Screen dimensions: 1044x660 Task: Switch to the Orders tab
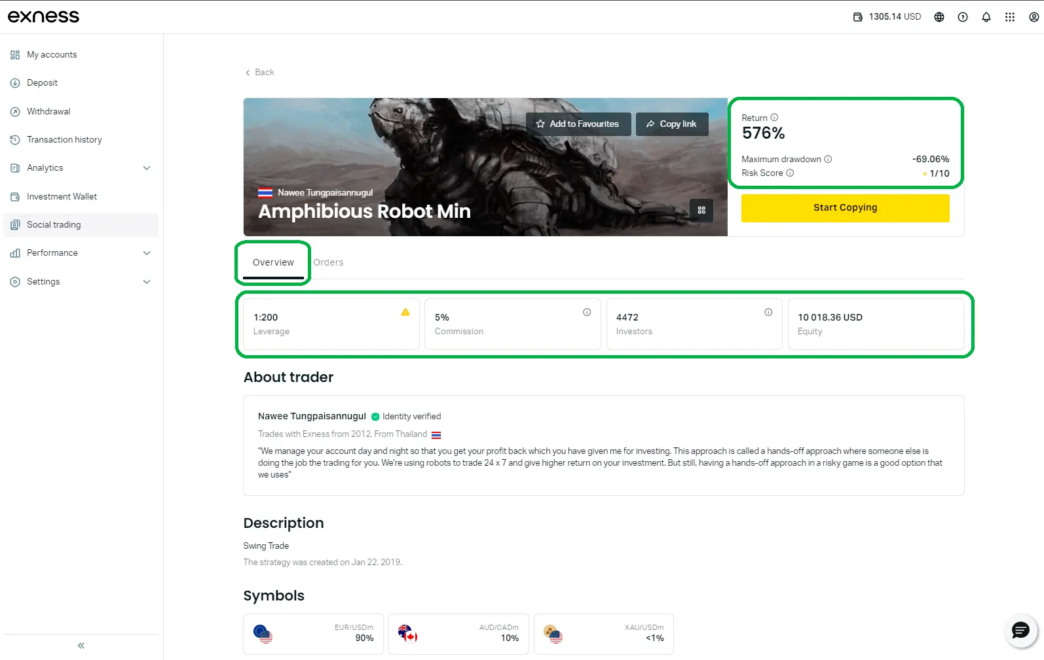[328, 263]
